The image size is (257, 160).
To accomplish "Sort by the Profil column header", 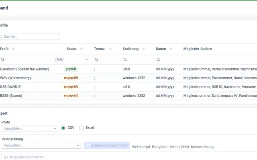I will click(x=4, y=49).
